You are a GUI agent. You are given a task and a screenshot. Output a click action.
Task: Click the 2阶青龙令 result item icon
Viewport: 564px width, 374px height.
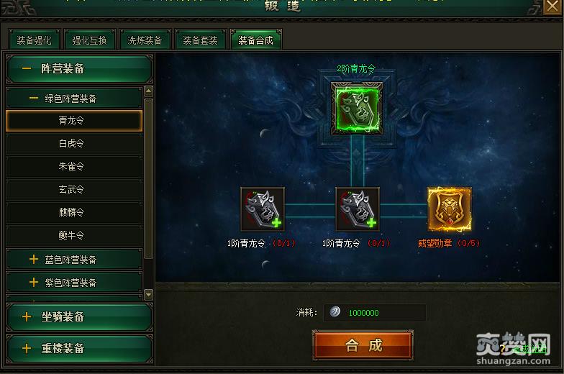357,109
